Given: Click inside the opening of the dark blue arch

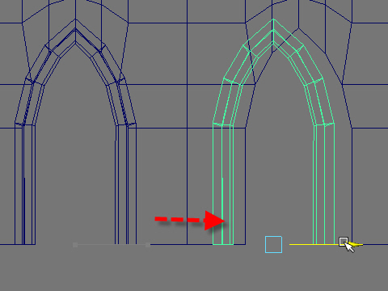Looking at the screenshot, I should (75, 162).
